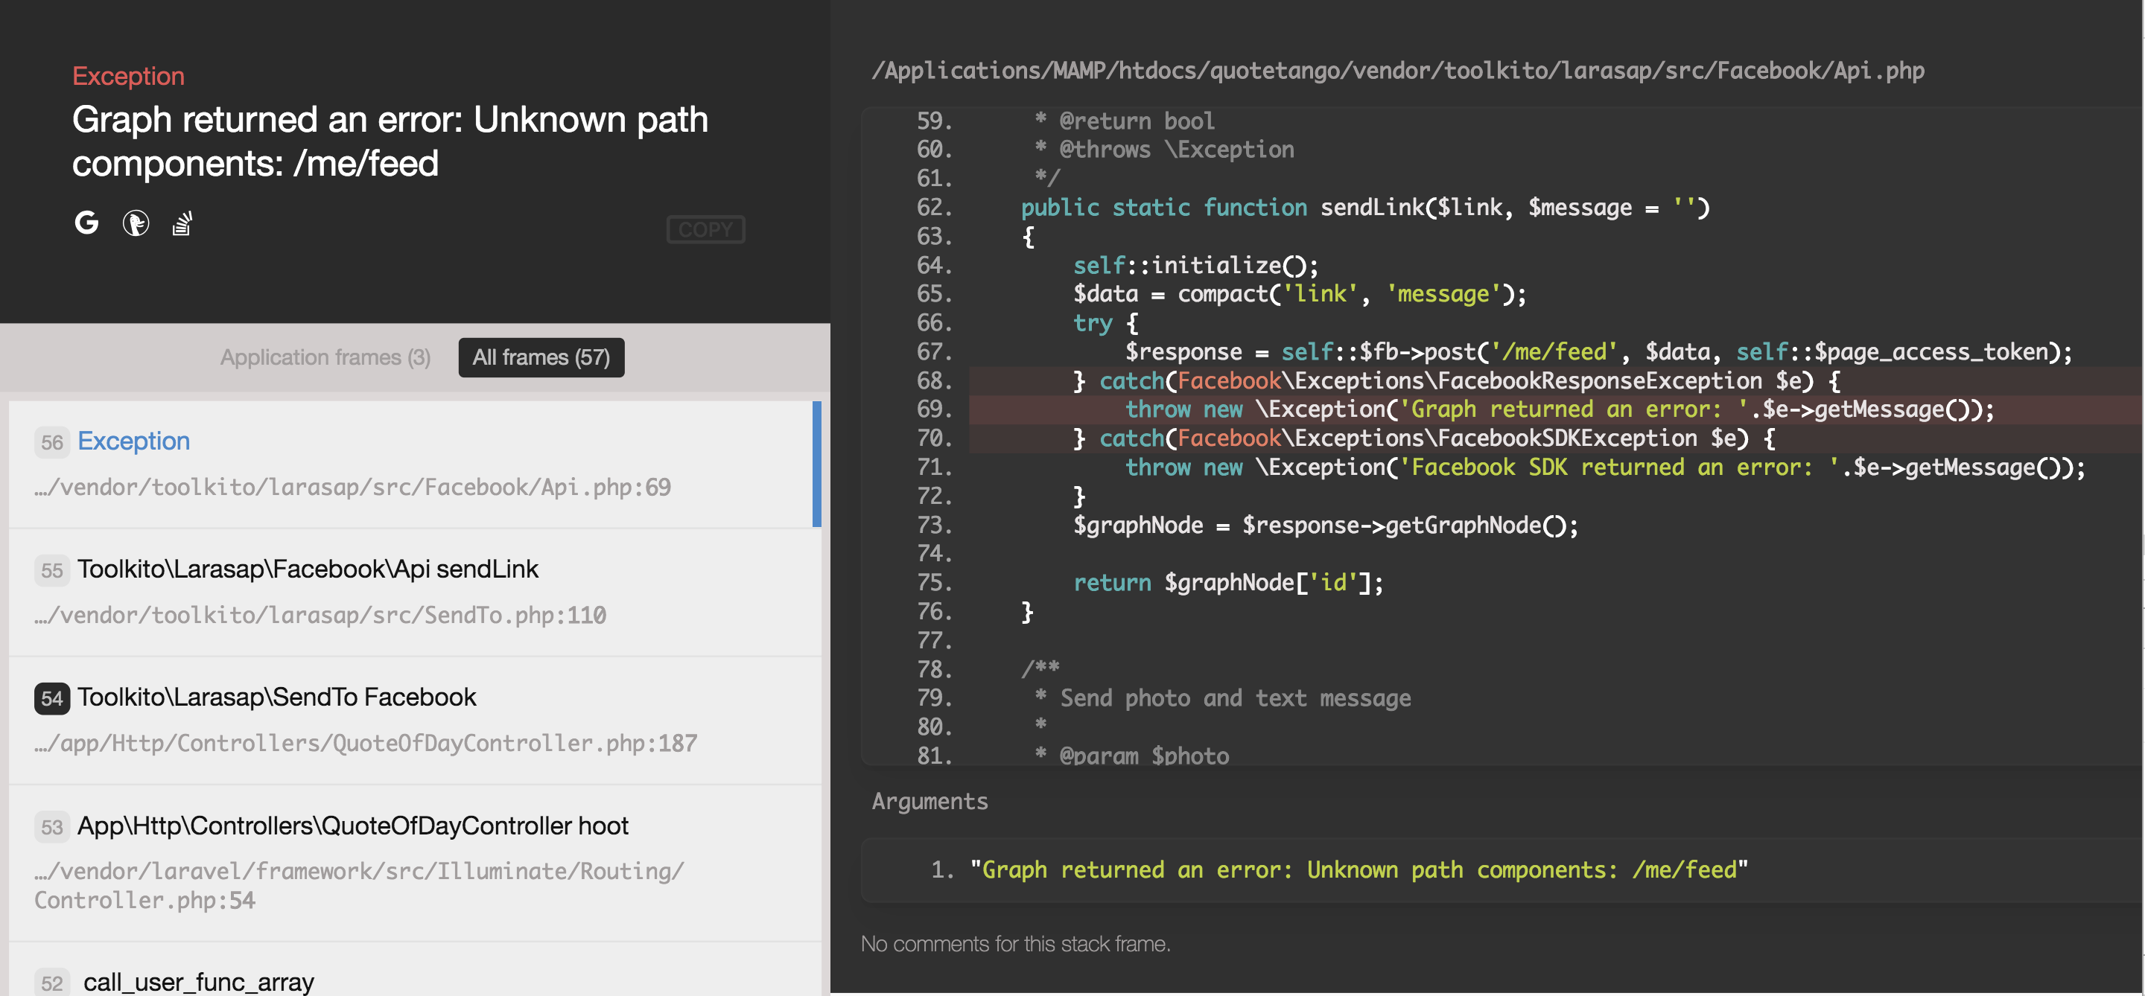Image resolution: width=2145 pixels, height=996 pixels.
Task: Search the error on Google
Action: tap(86, 222)
